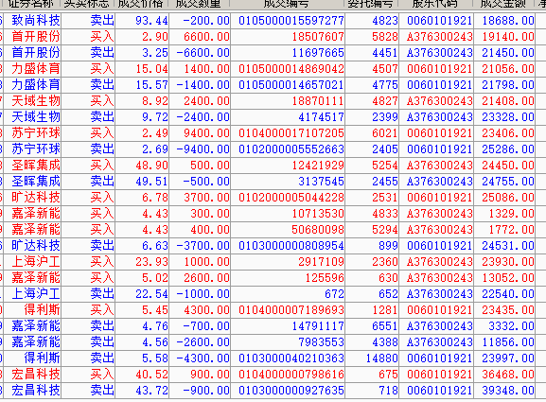Click trade number 0105000015597277
This screenshot has height=402, width=546.
(291, 21)
